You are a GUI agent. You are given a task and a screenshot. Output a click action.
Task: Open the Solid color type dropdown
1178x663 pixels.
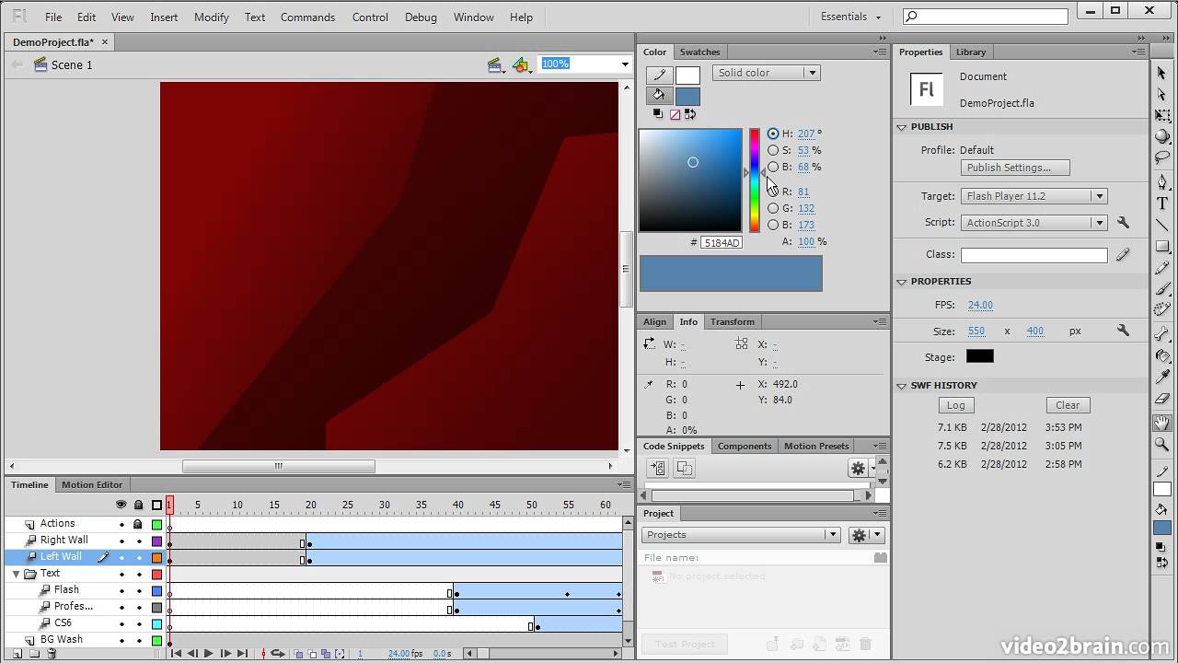(766, 73)
